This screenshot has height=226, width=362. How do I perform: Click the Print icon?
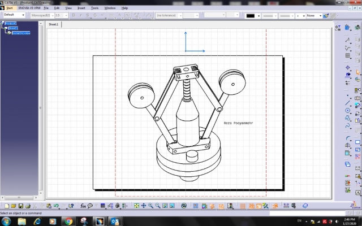[28, 206]
